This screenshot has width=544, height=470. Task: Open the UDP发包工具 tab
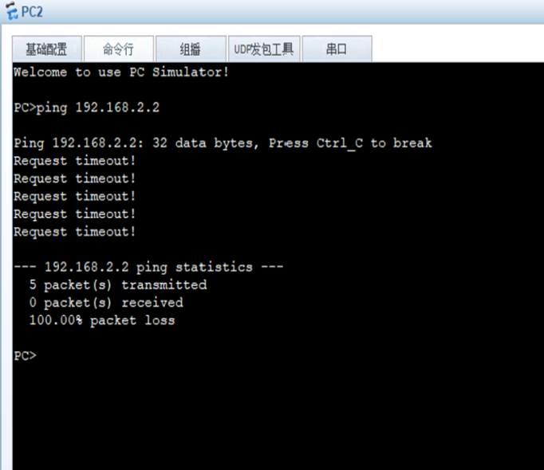263,49
